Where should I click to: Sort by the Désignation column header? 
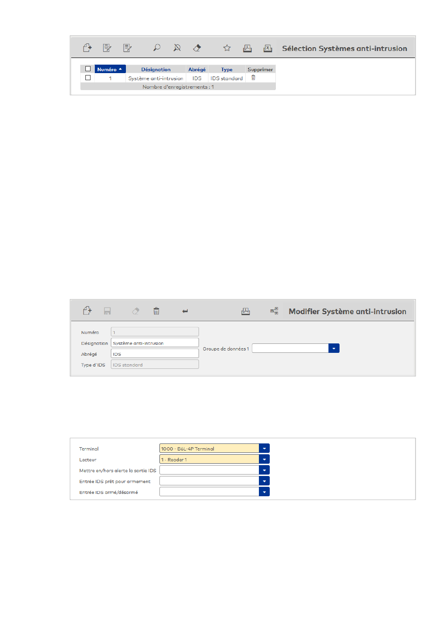pyautogui.click(x=156, y=69)
